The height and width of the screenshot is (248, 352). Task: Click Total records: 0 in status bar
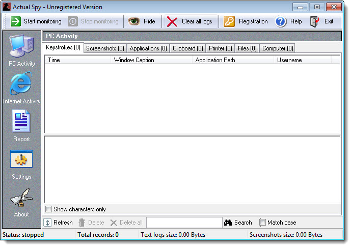tap(98, 235)
